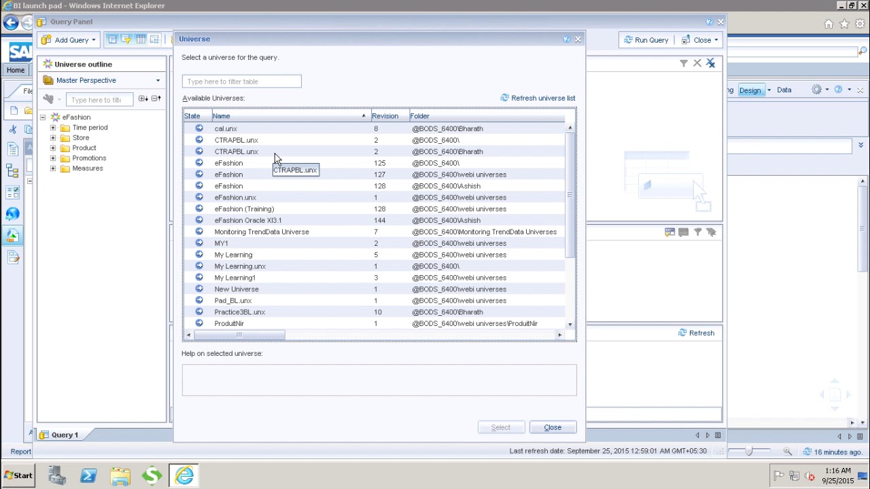Click the Remove all objects icon
The height and width of the screenshot is (489, 870).
[x=710, y=63]
